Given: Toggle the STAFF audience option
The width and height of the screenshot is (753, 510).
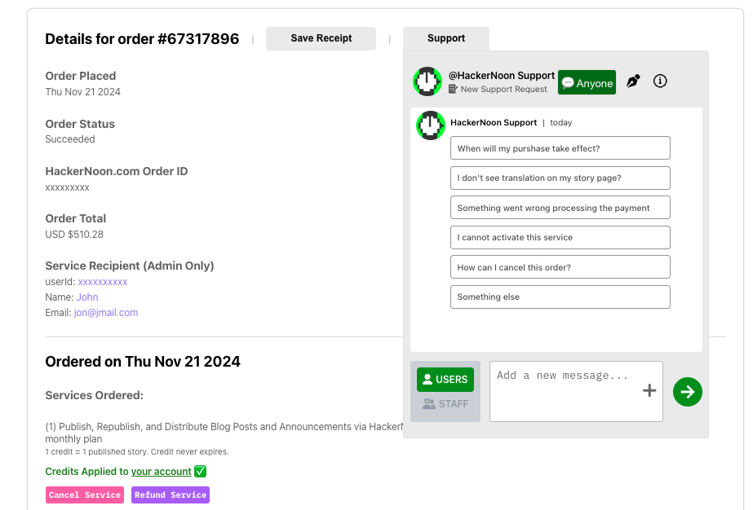Looking at the screenshot, I should pyautogui.click(x=445, y=404).
